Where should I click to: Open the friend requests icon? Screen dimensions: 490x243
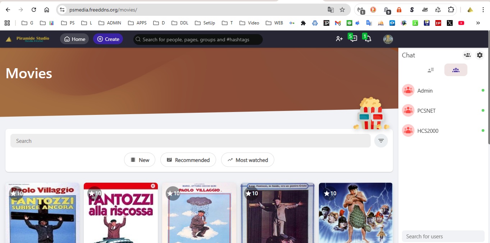coord(339,39)
